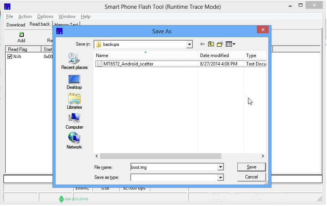Screen dimensions: 327x206
Task: Uncheck the N/A read flag checkbox
Action: coord(10,56)
